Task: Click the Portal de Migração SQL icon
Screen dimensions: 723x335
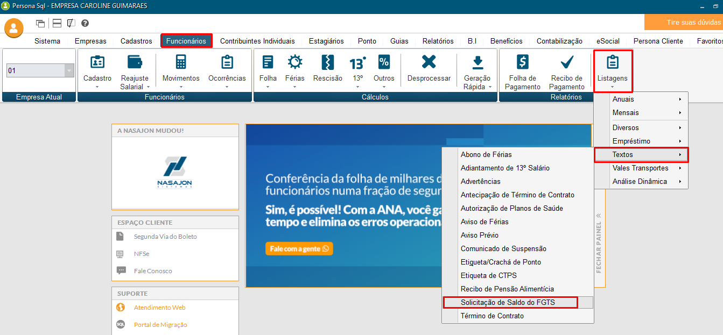Action: tap(121, 325)
